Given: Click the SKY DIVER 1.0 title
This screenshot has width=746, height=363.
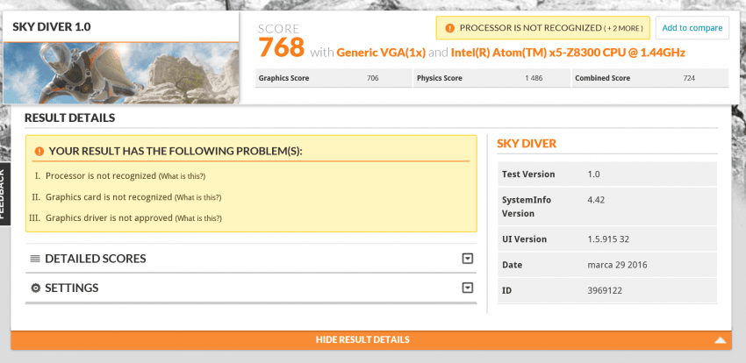Looking at the screenshot, I should [x=52, y=26].
